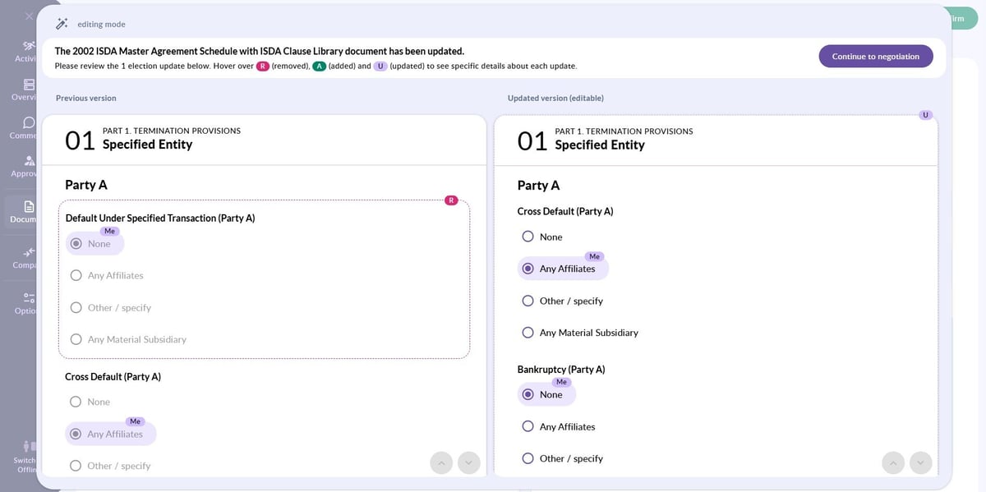Click the purple U updated badge in instructions
This screenshot has height=492, width=986.
[380, 66]
